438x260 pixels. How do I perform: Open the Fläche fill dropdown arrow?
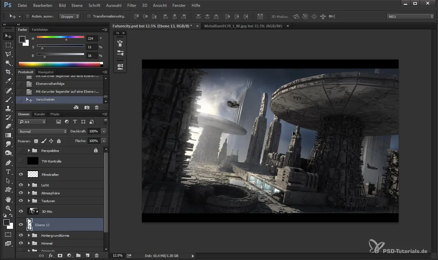tap(104, 141)
